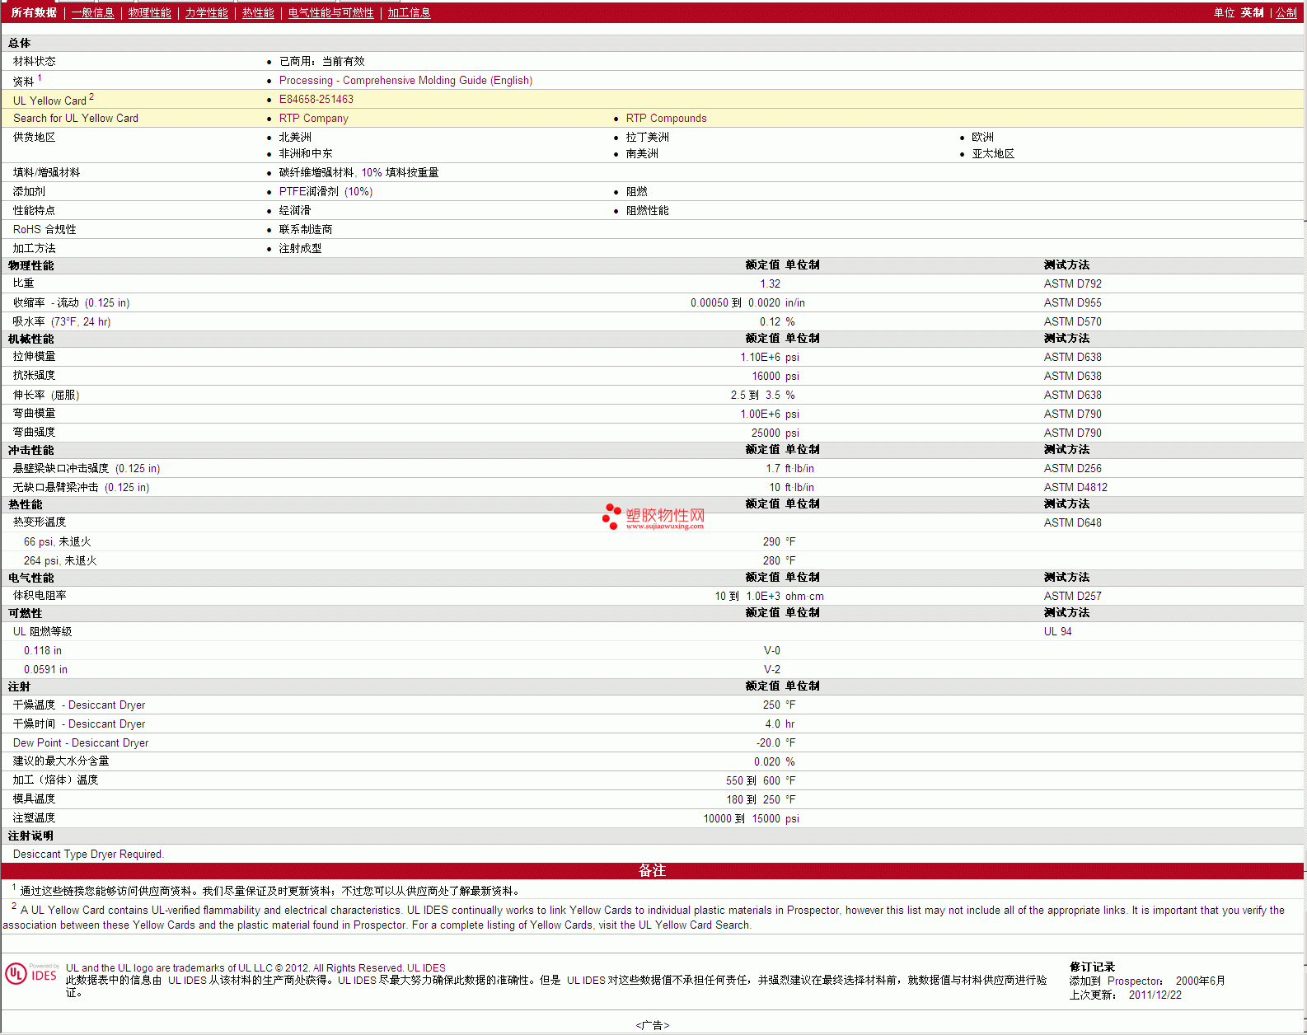Click the 体积电阻率 row label
This screenshot has height=1035, width=1307.
pos(40,595)
